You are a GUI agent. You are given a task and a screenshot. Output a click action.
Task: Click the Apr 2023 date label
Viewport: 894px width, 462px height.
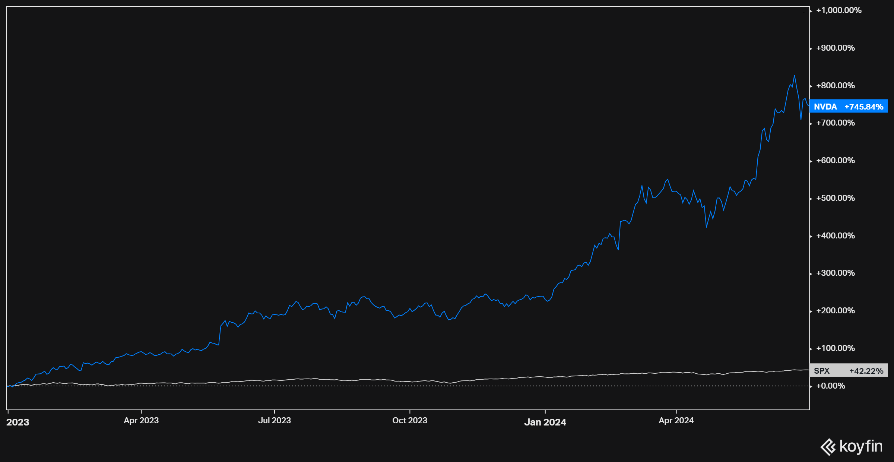click(x=141, y=420)
